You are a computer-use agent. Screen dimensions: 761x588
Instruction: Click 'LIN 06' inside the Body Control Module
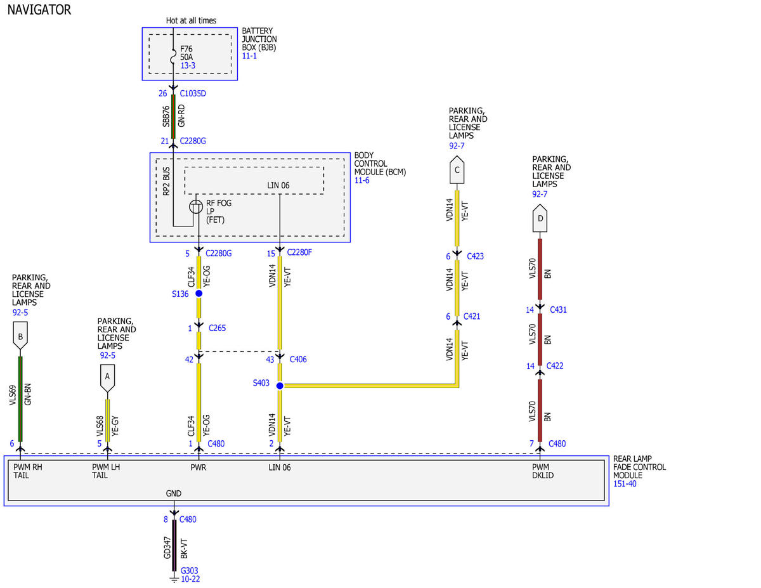tap(278, 185)
